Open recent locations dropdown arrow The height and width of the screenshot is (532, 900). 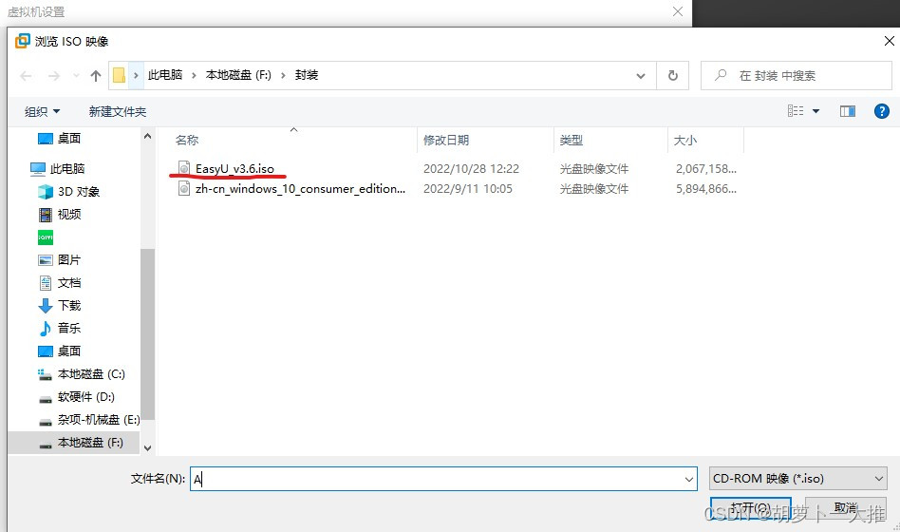76,75
